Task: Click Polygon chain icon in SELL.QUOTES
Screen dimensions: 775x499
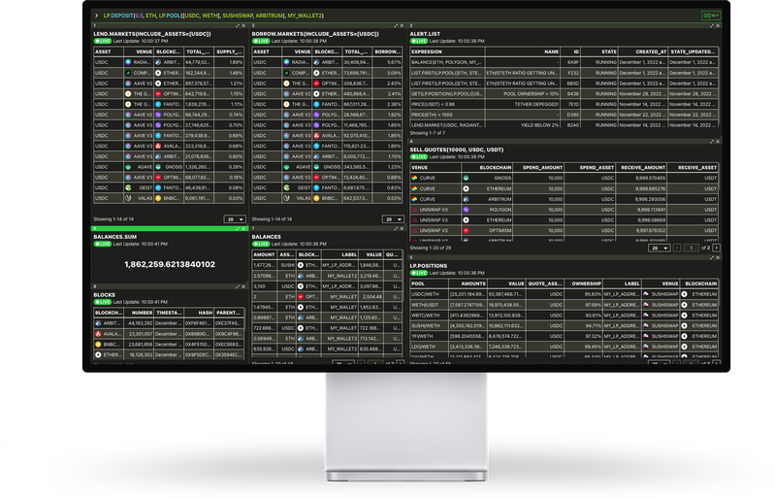Action: click(x=466, y=209)
